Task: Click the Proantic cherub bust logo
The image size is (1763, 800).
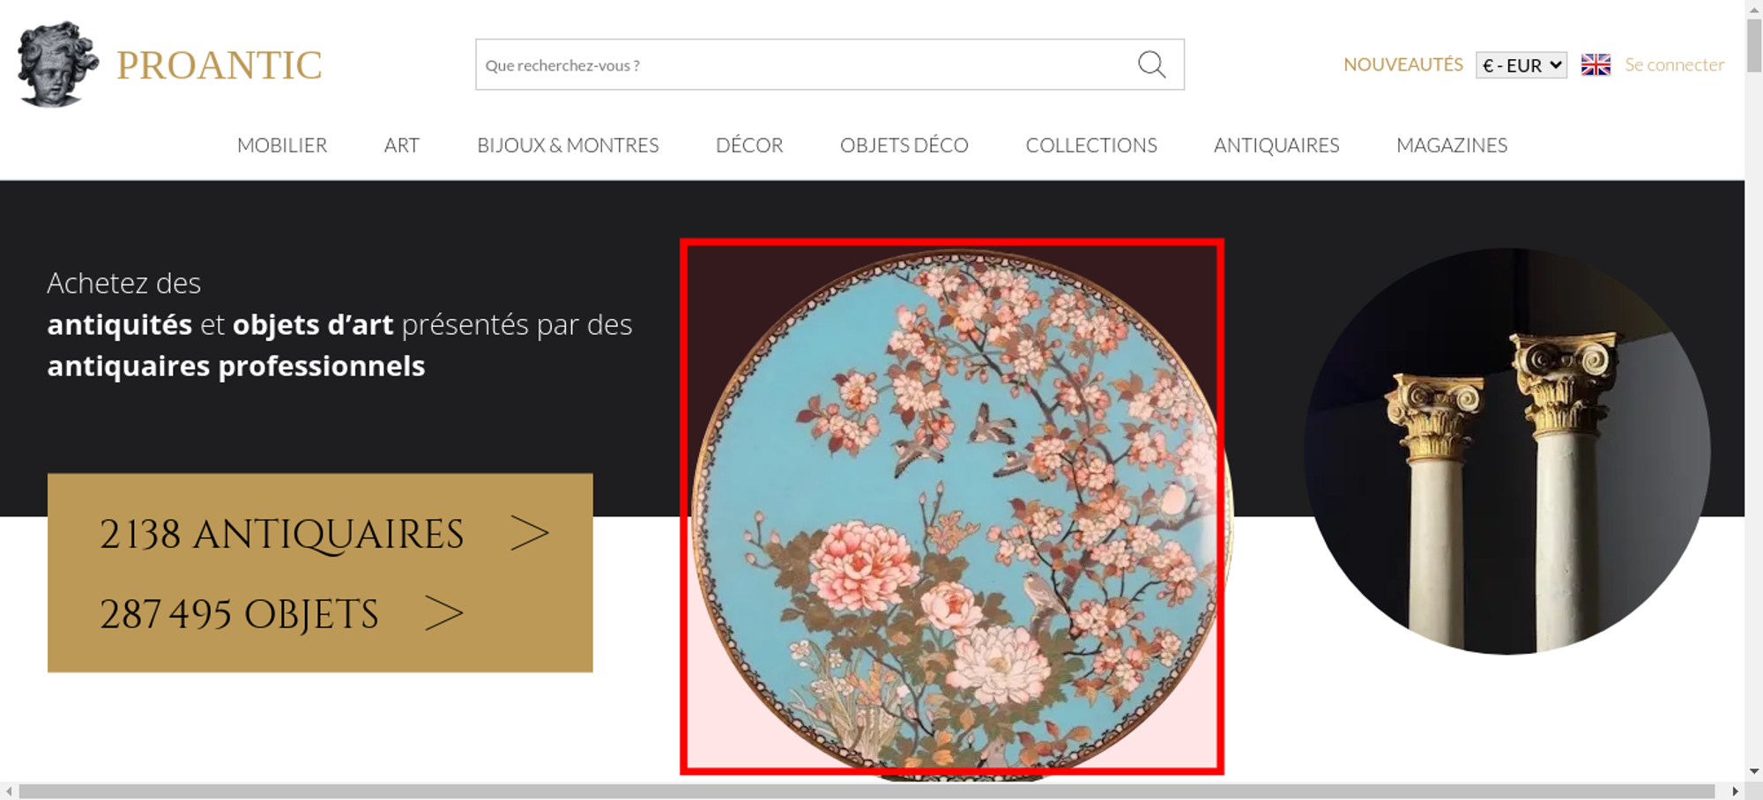Action: point(57,64)
